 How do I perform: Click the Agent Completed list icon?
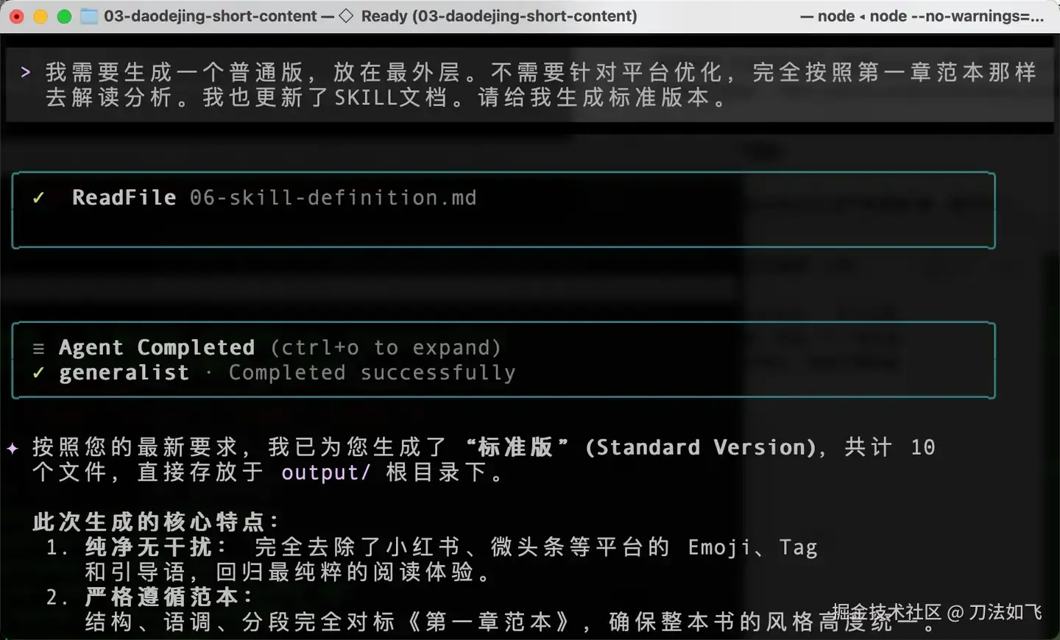[x=39, y=348]
